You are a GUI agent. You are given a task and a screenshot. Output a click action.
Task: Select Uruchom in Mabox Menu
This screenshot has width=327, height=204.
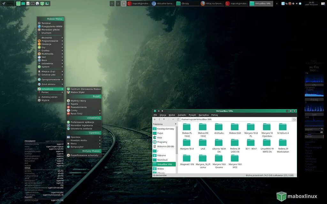point(50,33)
